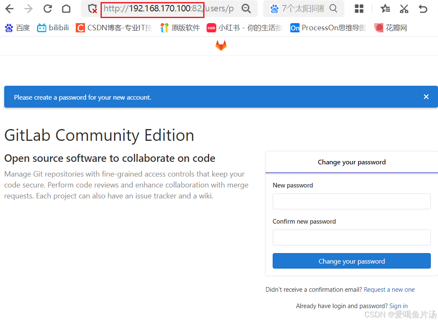Screen dimensions: 438x322
Task: Click the Sign in link
Action: coord(398,306)
